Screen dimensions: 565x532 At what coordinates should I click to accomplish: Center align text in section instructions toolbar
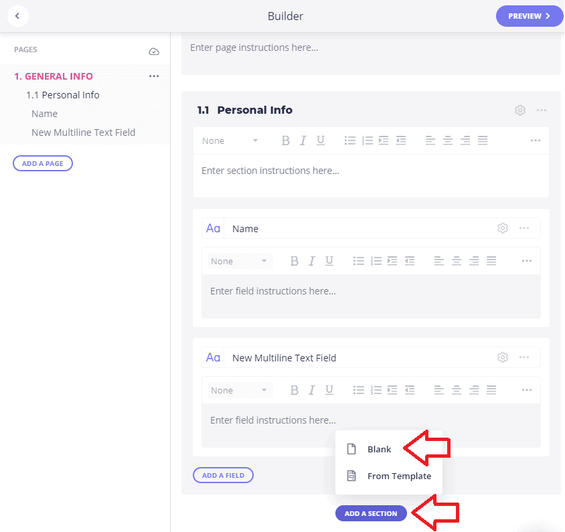(x=448, y=141)
